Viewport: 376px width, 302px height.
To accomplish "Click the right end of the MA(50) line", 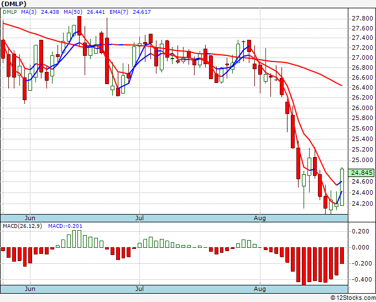I will tap(342, 85).
